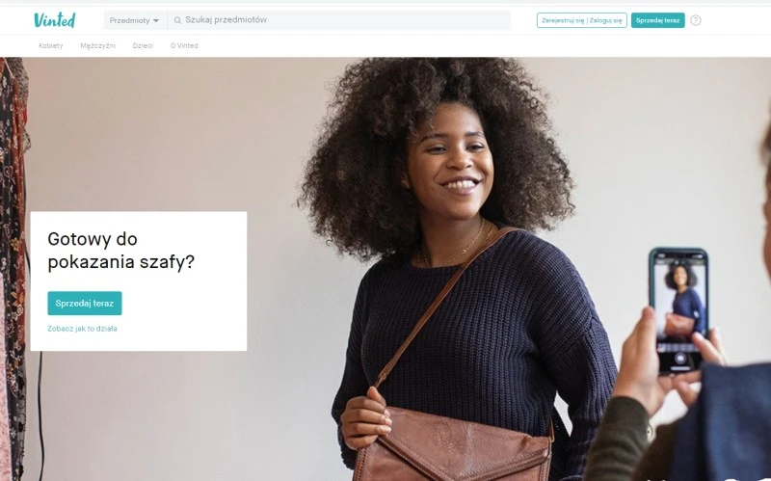Expand the Przedmioty dropdown arrow
771x481 pixels.
tap(156, 20)
